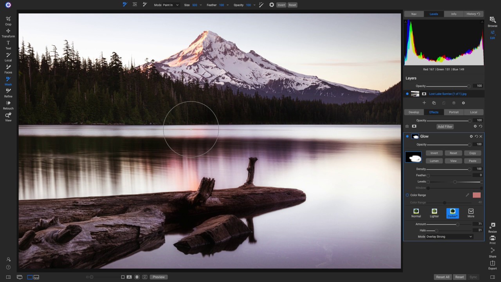Click the Reset All button
This screenshot has width=501, height=282.
coord(443,277)
